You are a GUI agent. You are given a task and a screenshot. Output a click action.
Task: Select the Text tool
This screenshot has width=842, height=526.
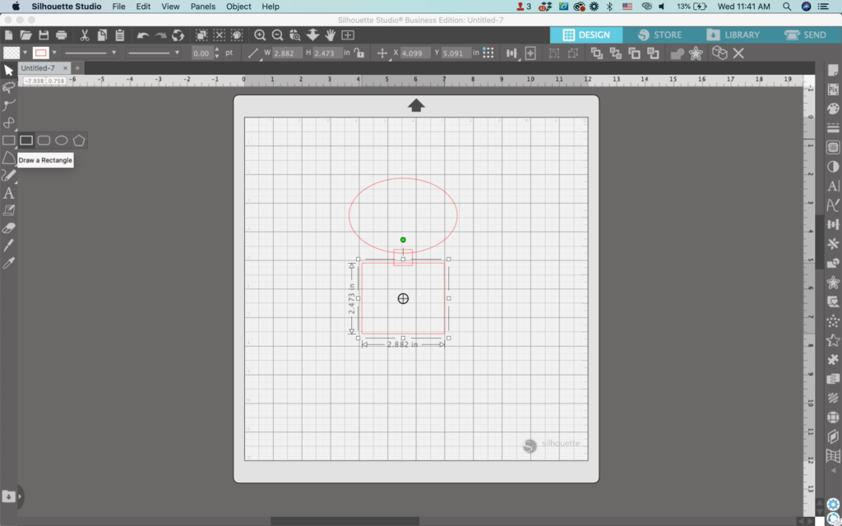[x=8, y=192]
